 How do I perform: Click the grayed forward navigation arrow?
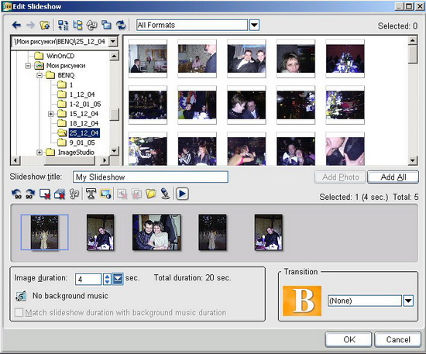(x=31, y=26)
